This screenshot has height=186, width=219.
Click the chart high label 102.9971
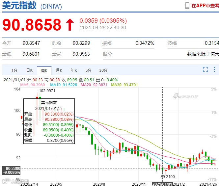(47, 91)
